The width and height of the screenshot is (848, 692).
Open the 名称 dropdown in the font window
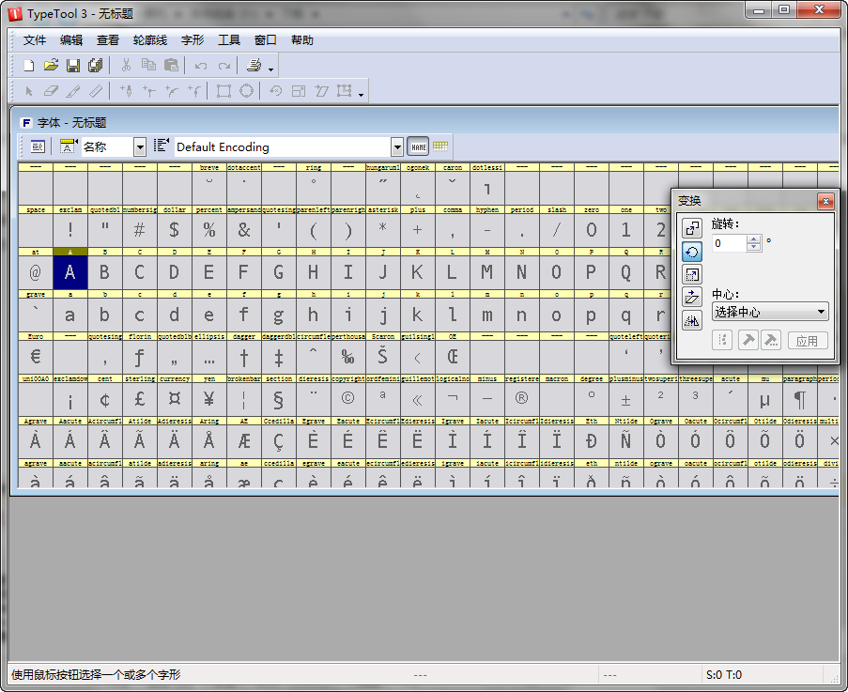140,146
